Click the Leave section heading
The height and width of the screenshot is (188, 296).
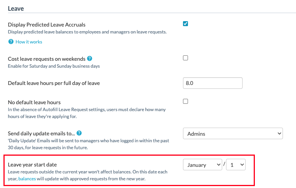[16, 8]
